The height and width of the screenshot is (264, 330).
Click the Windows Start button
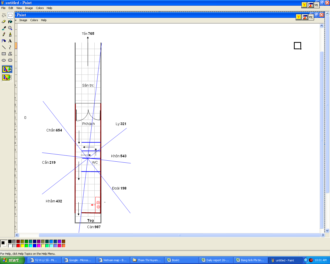point(12,260)
